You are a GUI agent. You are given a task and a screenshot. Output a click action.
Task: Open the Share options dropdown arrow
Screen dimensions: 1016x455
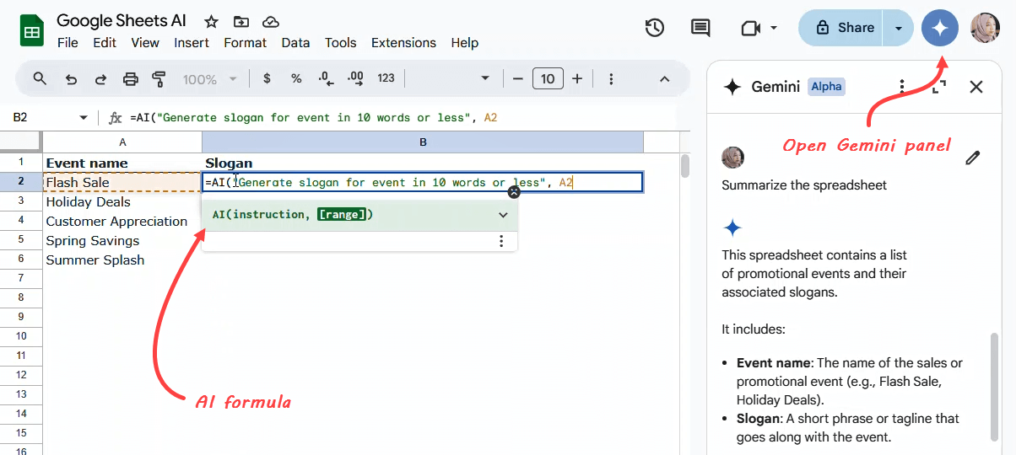pos(899,28)
